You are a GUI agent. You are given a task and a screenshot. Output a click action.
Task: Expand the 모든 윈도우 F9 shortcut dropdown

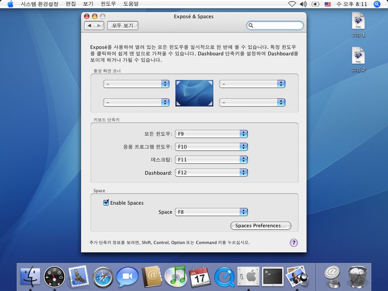pyautogui.click(x=211, y=134)
